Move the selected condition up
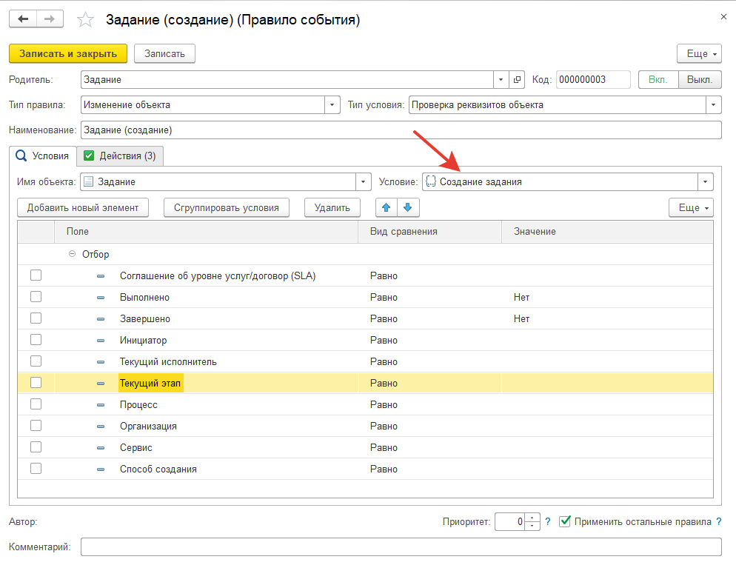This screenshot has width=736, height=565. tap(387, 207)
